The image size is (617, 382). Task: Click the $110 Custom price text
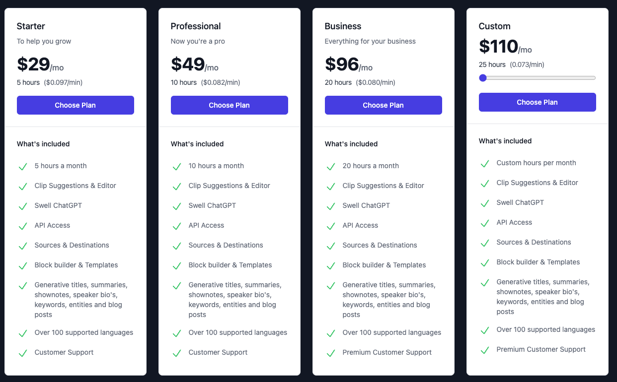(498, 47)
